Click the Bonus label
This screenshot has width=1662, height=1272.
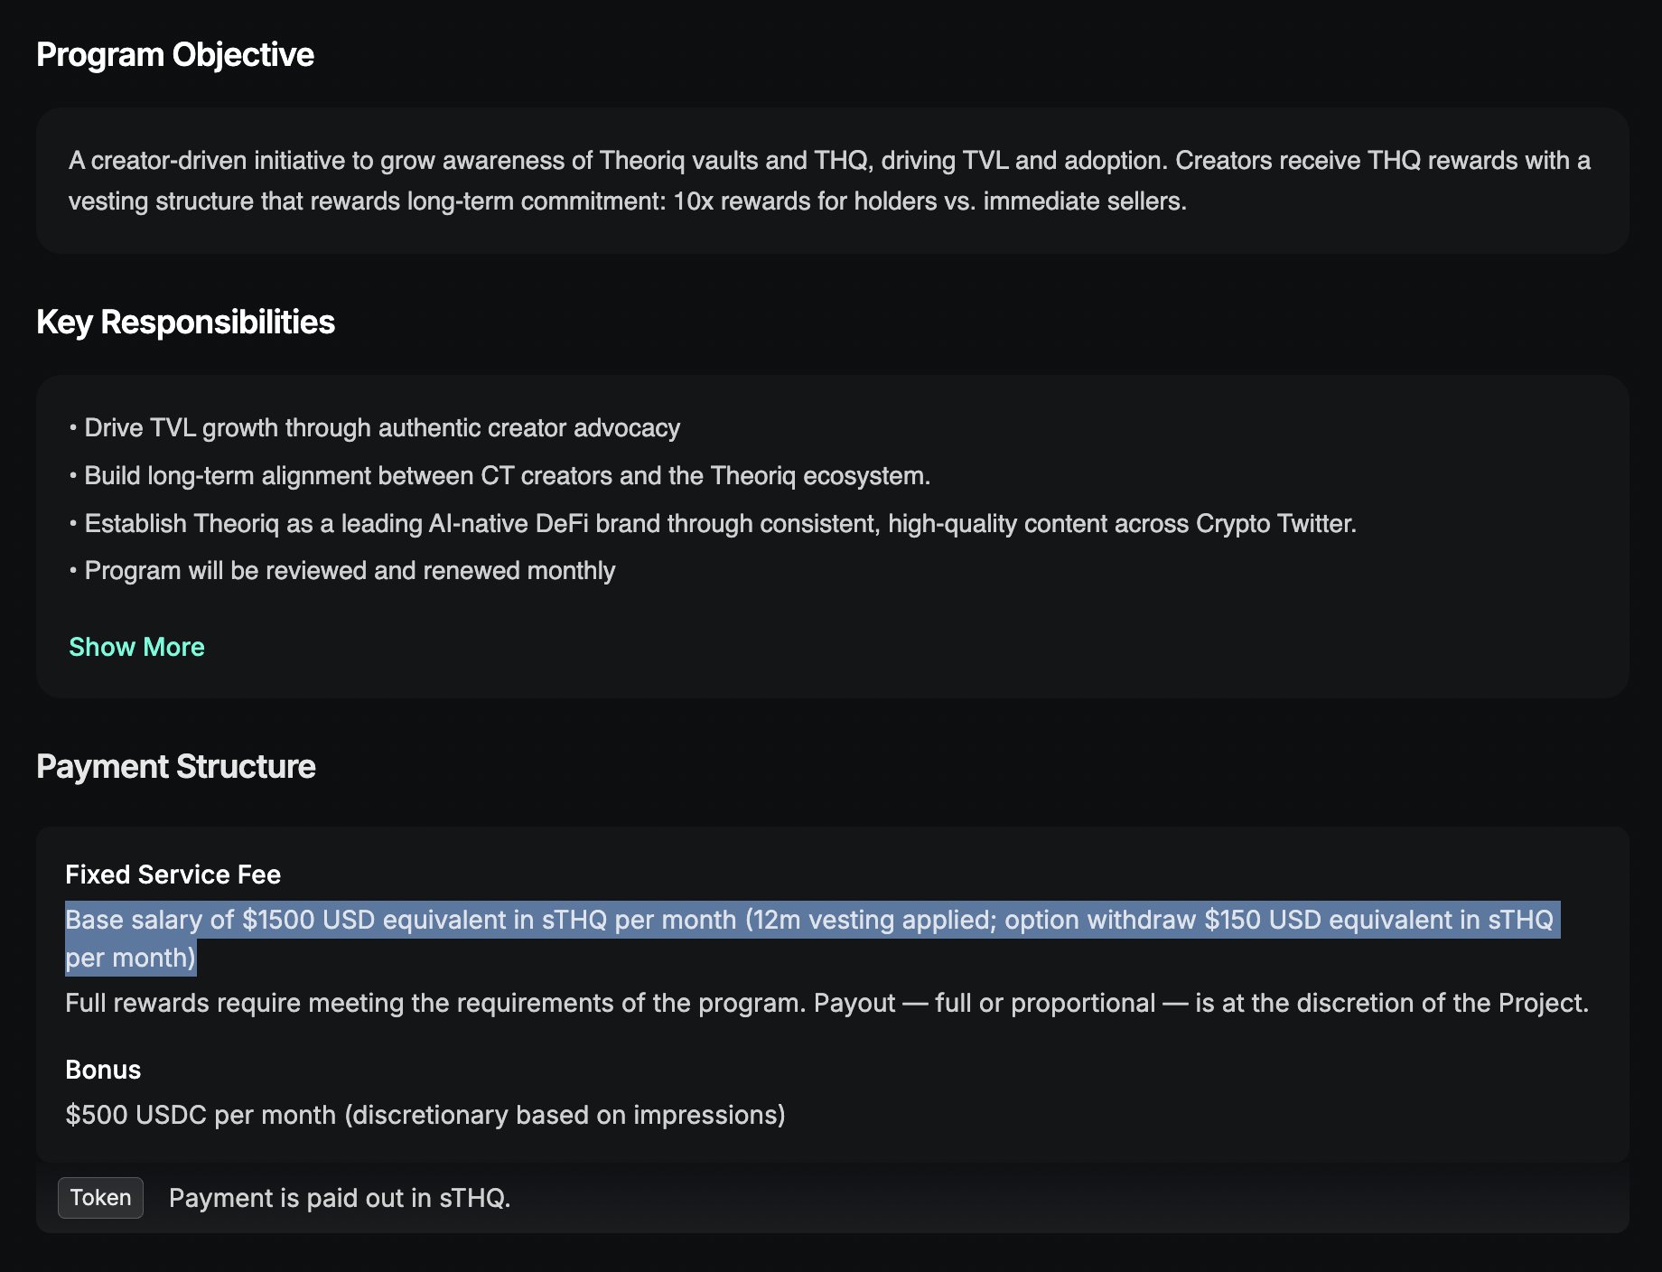click(x=103, y=1070)
